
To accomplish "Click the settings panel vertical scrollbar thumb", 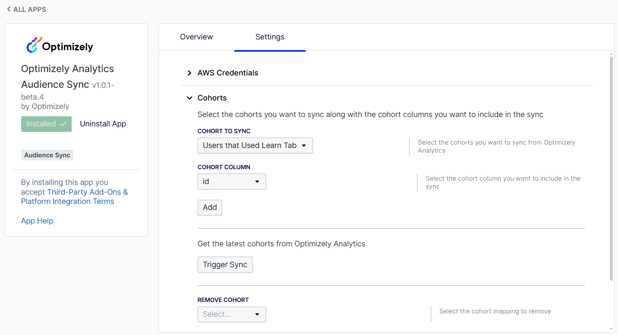I will coord(611,170).
